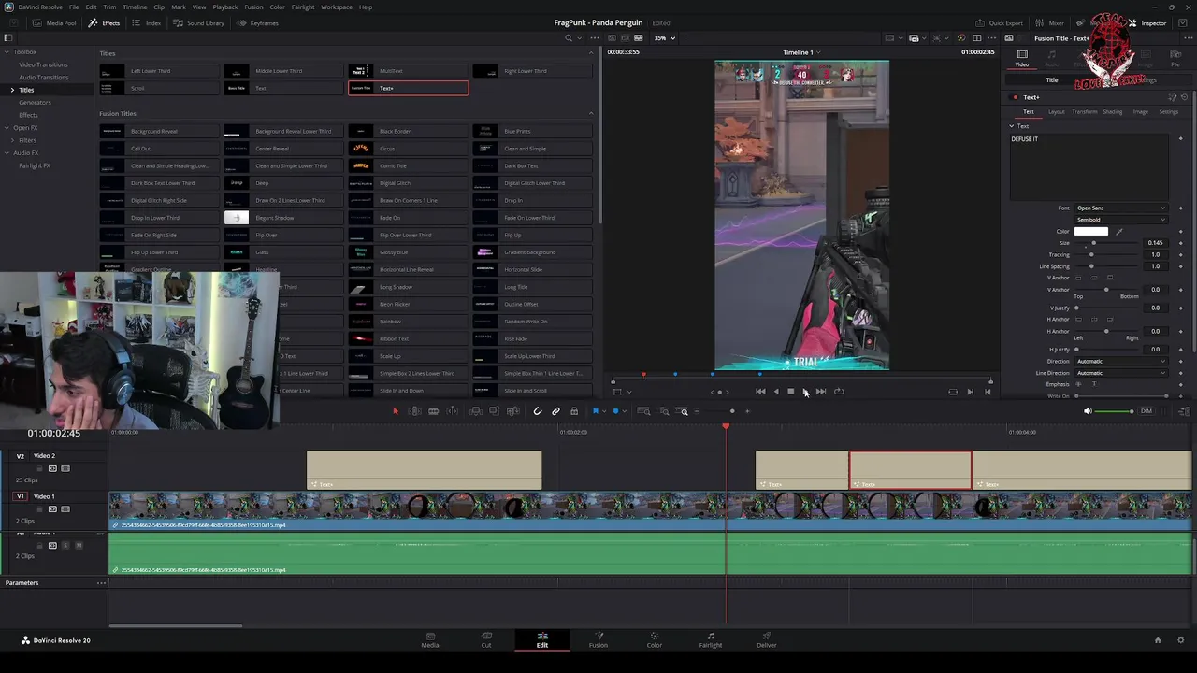Toggle loop playback in the viewer
This screenshot has width=1197, height=673.
839,392
